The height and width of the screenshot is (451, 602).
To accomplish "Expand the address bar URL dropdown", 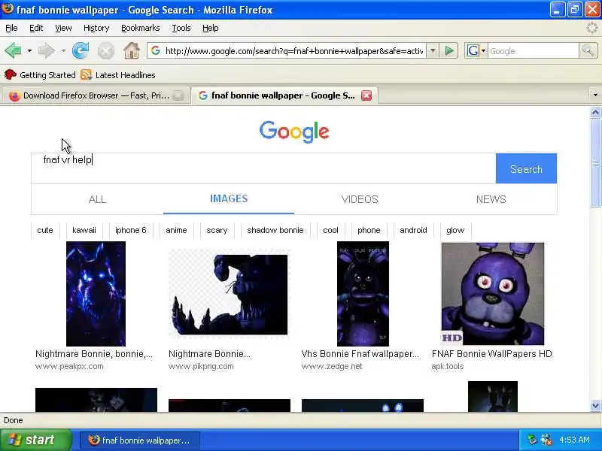I will pyautogui.click(x=433, y=50).
